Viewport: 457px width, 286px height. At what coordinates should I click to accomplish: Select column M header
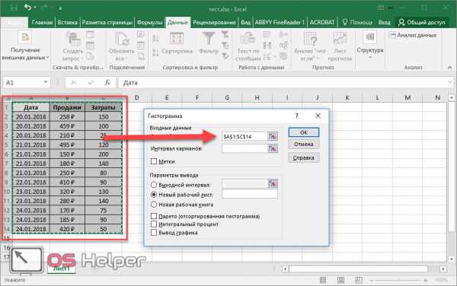407,98
